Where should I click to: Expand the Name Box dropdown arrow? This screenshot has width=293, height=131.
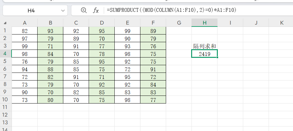pos(62,11)
